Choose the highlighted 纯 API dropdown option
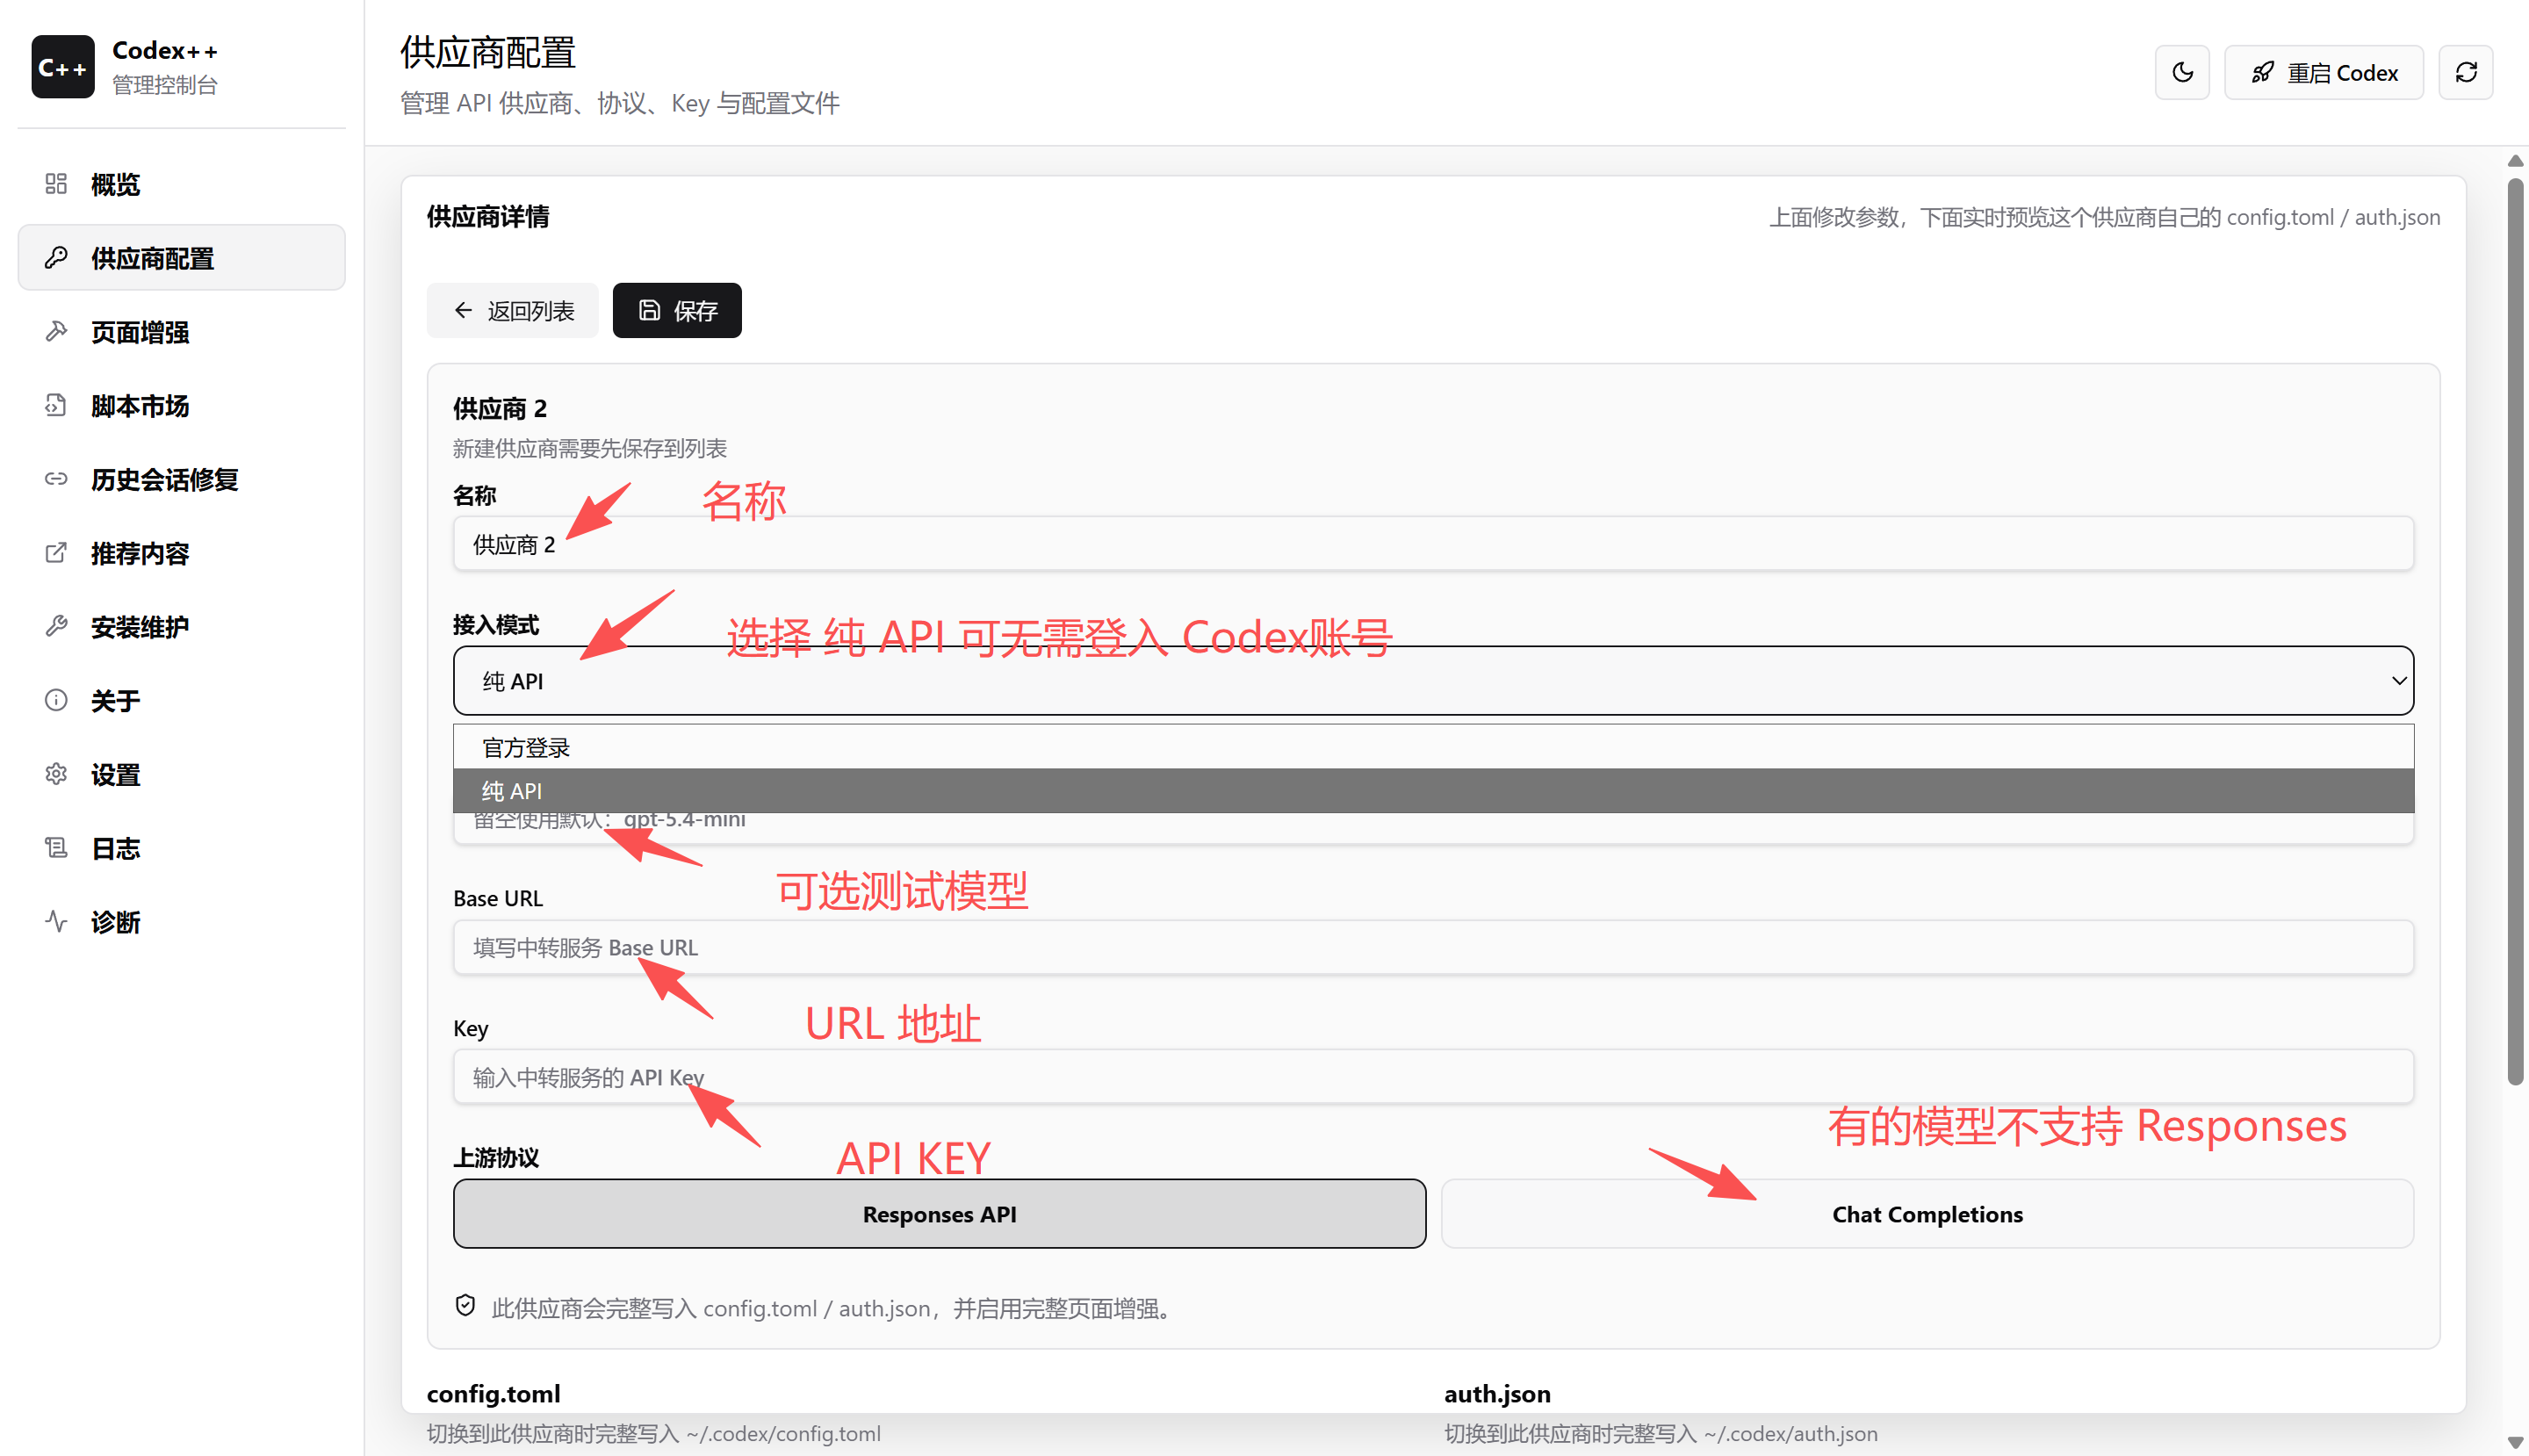This screenshot has width=2529, height=1456. (1433, 791)
